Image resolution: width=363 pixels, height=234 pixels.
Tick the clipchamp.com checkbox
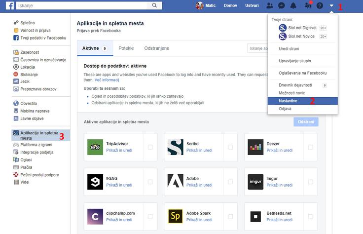(x=150, y=217)
